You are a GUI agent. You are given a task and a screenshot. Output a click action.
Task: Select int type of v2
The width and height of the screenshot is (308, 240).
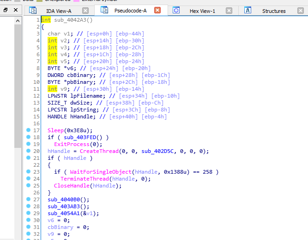tap(52, 41)
